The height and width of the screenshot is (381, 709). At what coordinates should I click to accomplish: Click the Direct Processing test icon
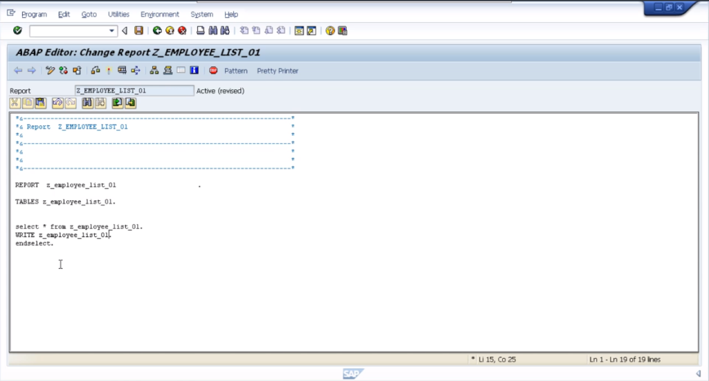(x=122, y=71)
